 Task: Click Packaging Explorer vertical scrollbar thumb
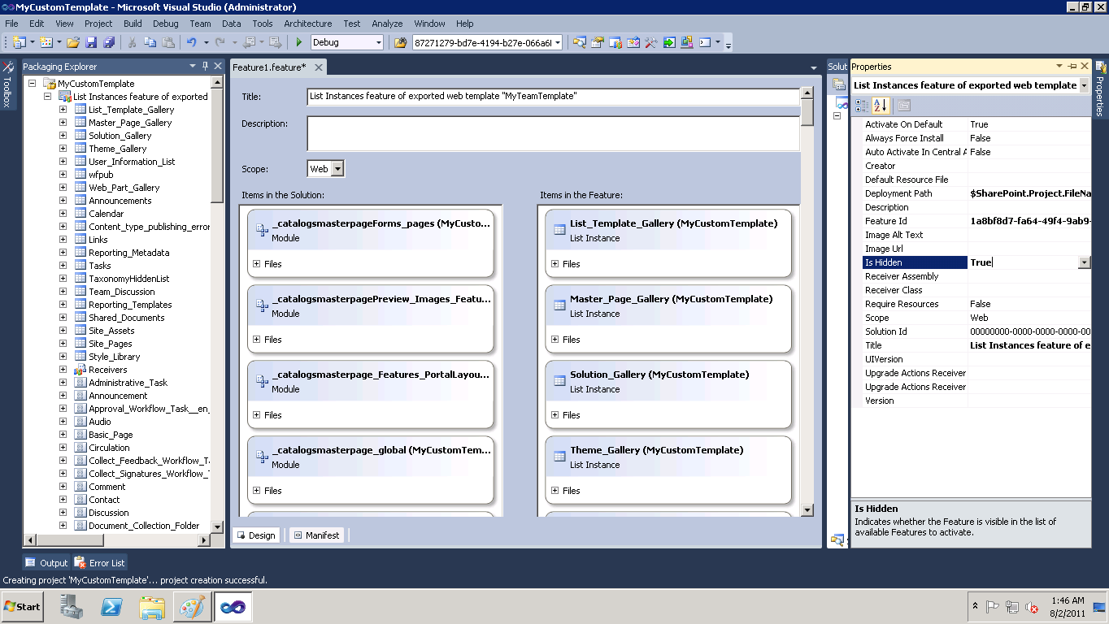click(x=217, y=146)
